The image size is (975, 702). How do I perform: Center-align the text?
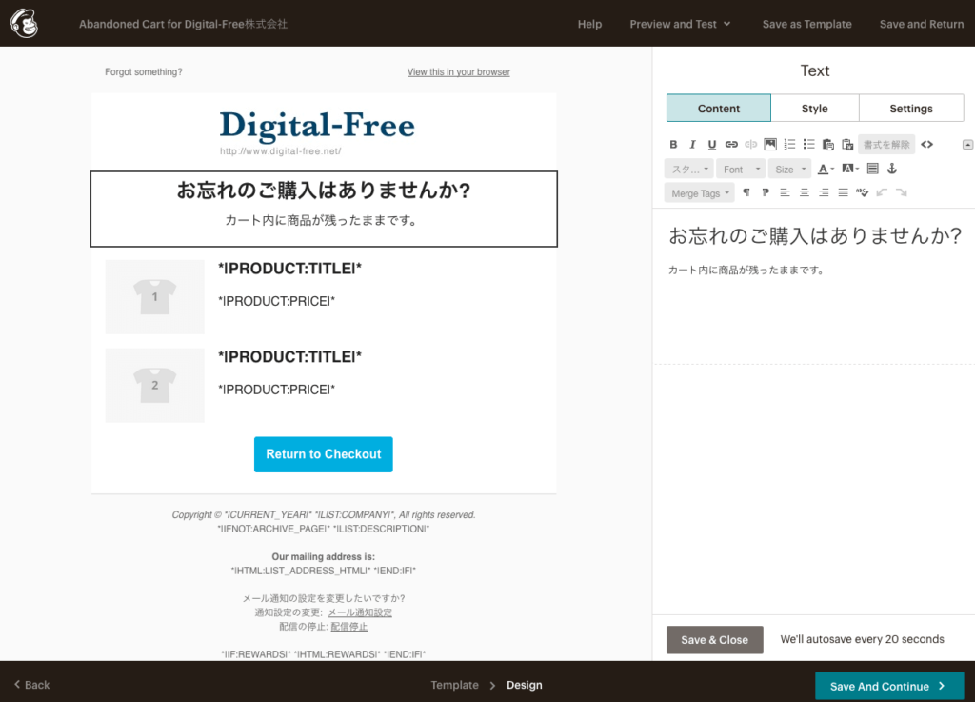pyautogui.click(x=805, y=192)
